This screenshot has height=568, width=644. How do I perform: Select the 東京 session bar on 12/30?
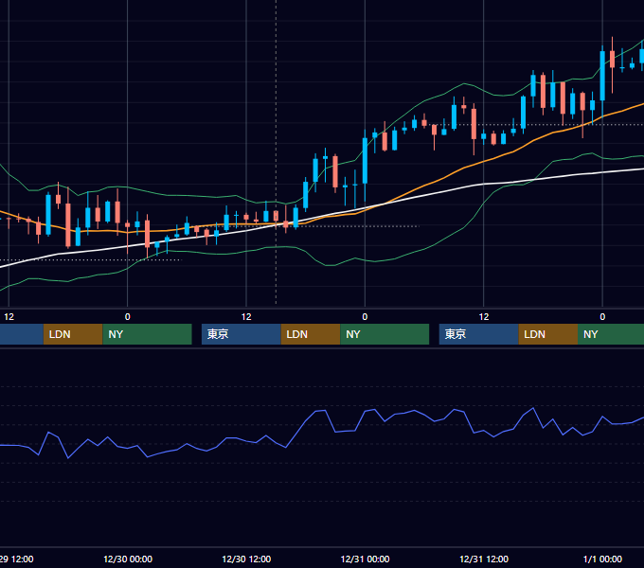241,334
